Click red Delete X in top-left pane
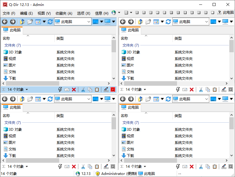This screenshot has width=235, height=177. coord(74,89)
